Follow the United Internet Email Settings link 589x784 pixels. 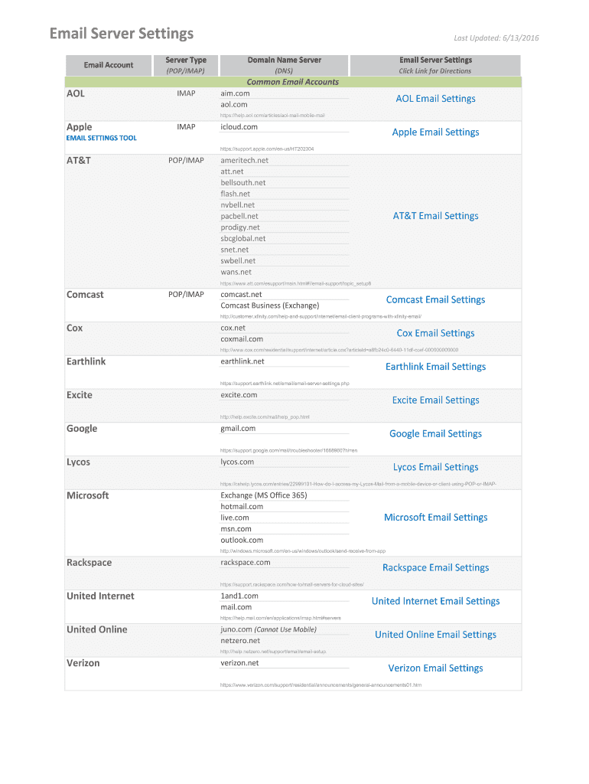click(x=435, y=601)
